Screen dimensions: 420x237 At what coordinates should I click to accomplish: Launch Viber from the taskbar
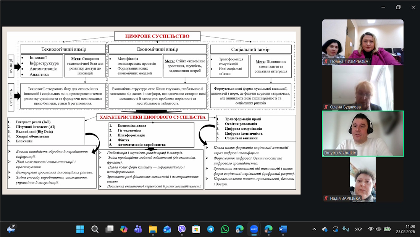(x=182, y=229)
